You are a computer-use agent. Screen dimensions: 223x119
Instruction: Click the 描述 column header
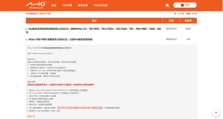(94, 21)
